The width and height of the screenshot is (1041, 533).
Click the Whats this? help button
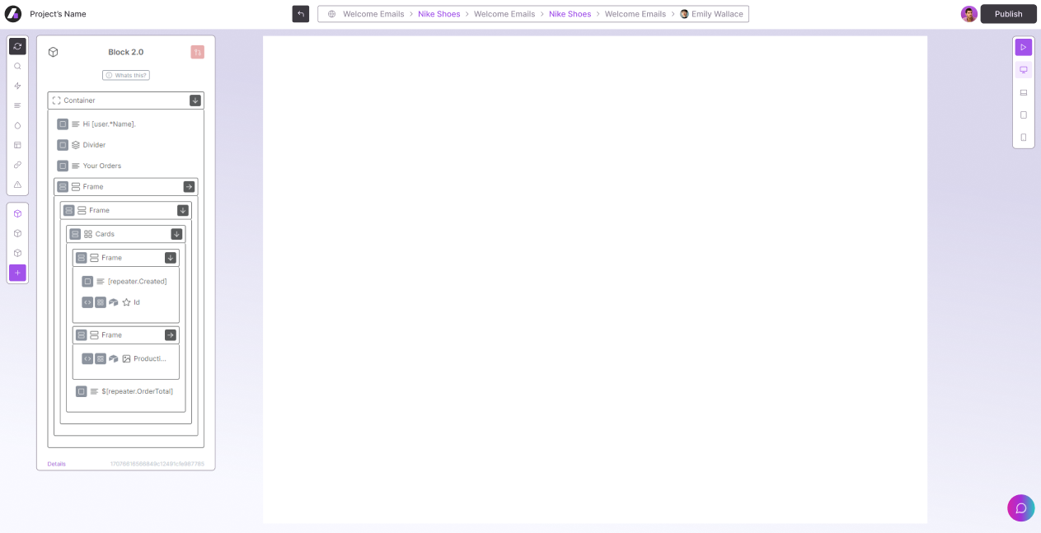(125, 75)
